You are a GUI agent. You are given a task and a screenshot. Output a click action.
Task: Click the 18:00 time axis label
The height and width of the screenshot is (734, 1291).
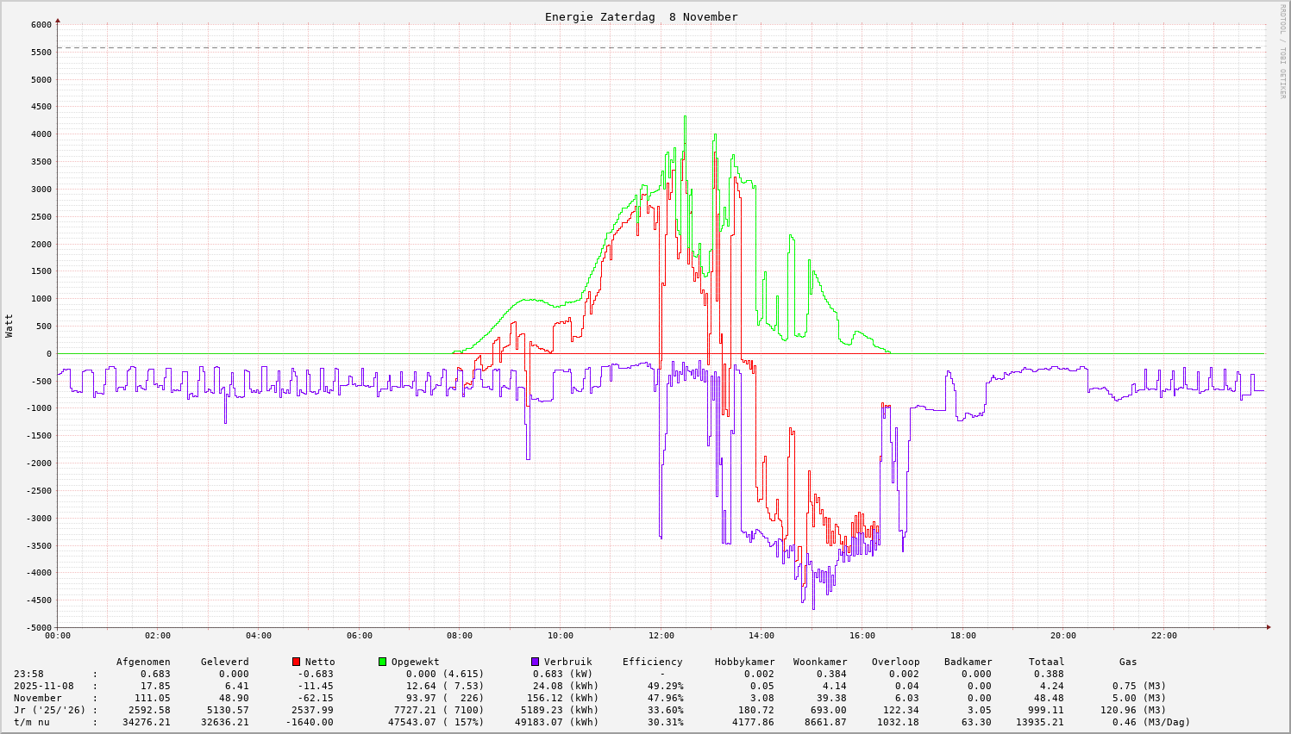pyautogui.click(x=962, y=636)
